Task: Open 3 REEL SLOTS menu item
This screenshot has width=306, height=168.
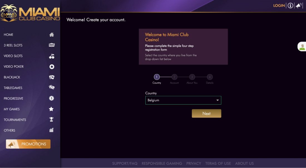Action: [13, 45]
